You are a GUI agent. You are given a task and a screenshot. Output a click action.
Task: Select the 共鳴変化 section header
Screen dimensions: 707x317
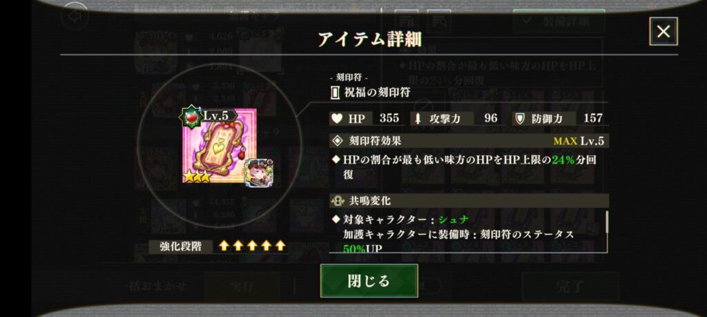469,201
